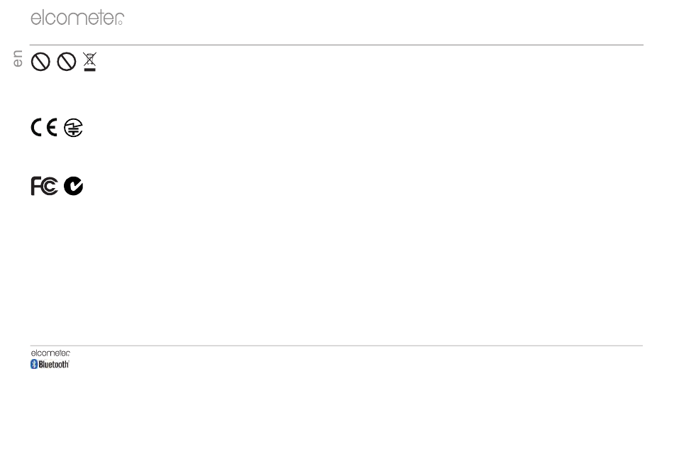
Task: Click the concentric C's in FCC logo
Action: click(x=50, y=187)
